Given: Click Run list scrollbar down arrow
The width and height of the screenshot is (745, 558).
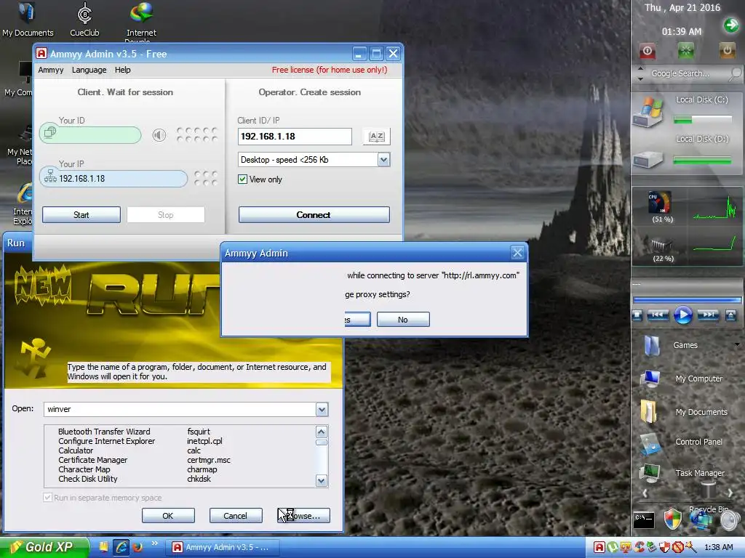Looking at the screenshot, I should point(322,481).
